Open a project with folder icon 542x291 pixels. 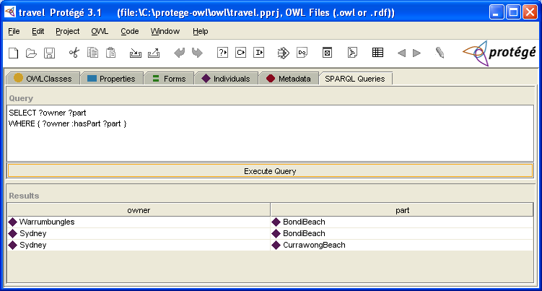(x=31, y=53)
